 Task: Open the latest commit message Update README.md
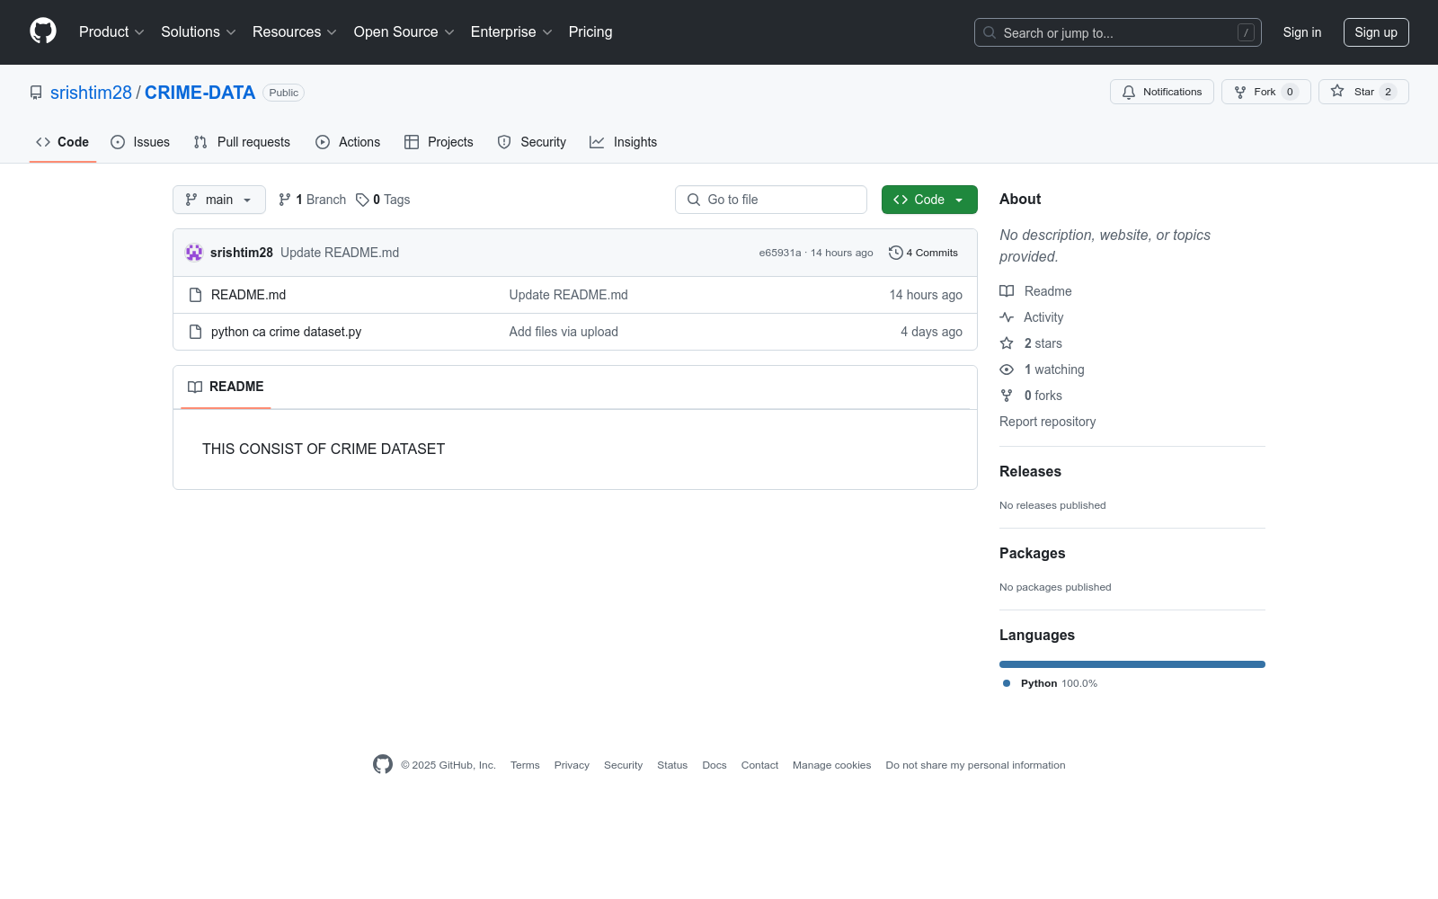[x=340, y=253]
